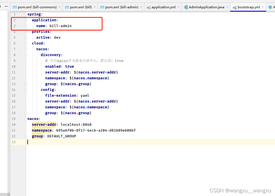Click line number 10 in the gutter
275x196 pixels.
[x=14, y=66]
